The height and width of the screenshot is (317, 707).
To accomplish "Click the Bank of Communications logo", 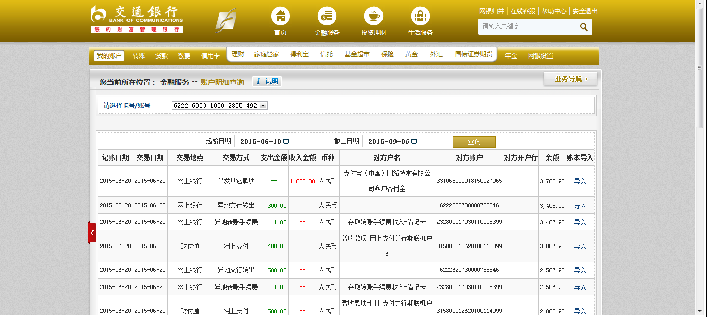I will coord(137,20).
